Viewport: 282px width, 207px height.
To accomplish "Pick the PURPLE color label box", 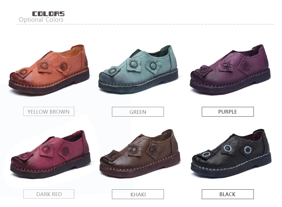I will click(x=228, y=112).
